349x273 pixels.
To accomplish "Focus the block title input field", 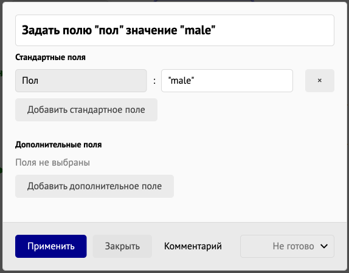I will tap(174, 30).
